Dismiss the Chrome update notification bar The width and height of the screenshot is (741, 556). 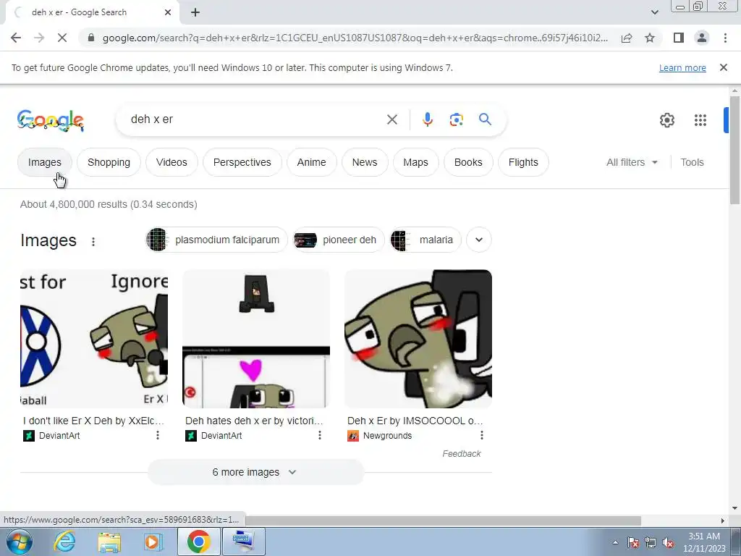click(x=723, y=67)
